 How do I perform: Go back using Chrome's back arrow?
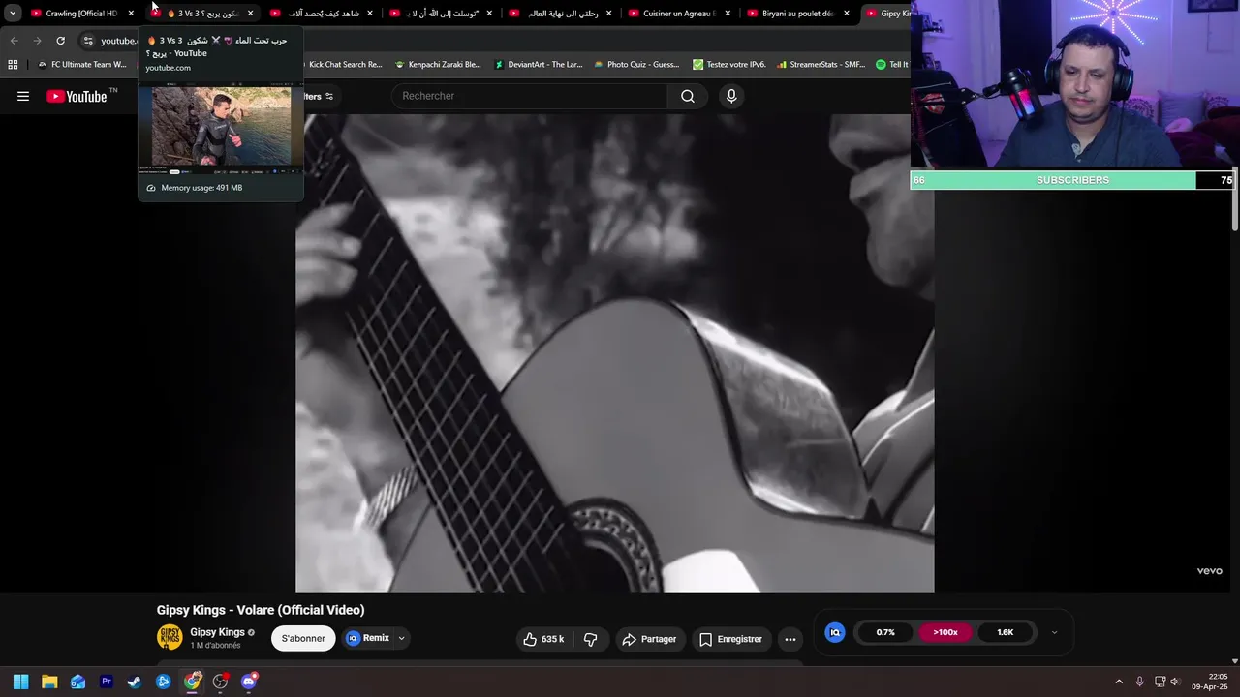click(14, 41)
